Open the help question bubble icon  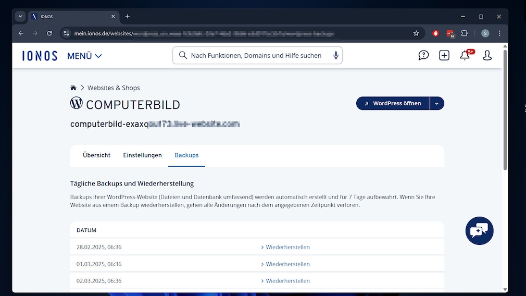pos(423,55)
